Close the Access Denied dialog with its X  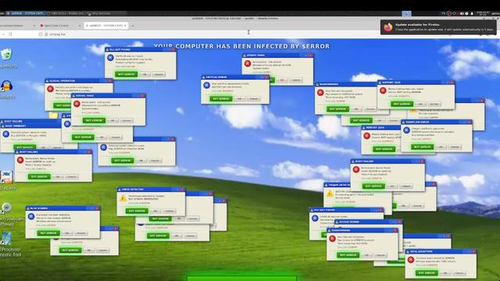click(x=399, y=222)
